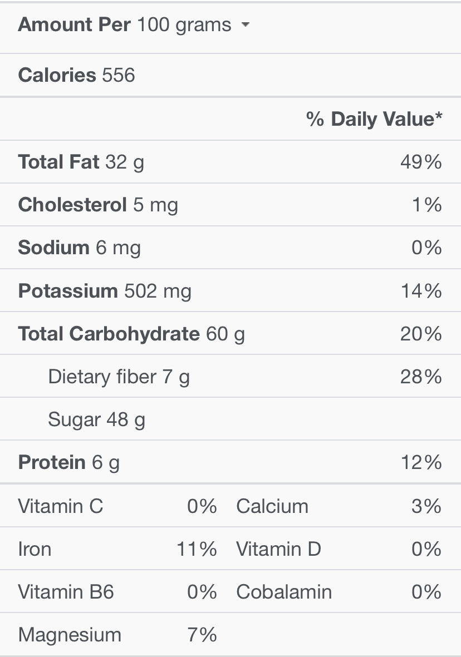Select the Vitamin D label
Viewport: 461px width, 657px height.
tap(278, 549)
